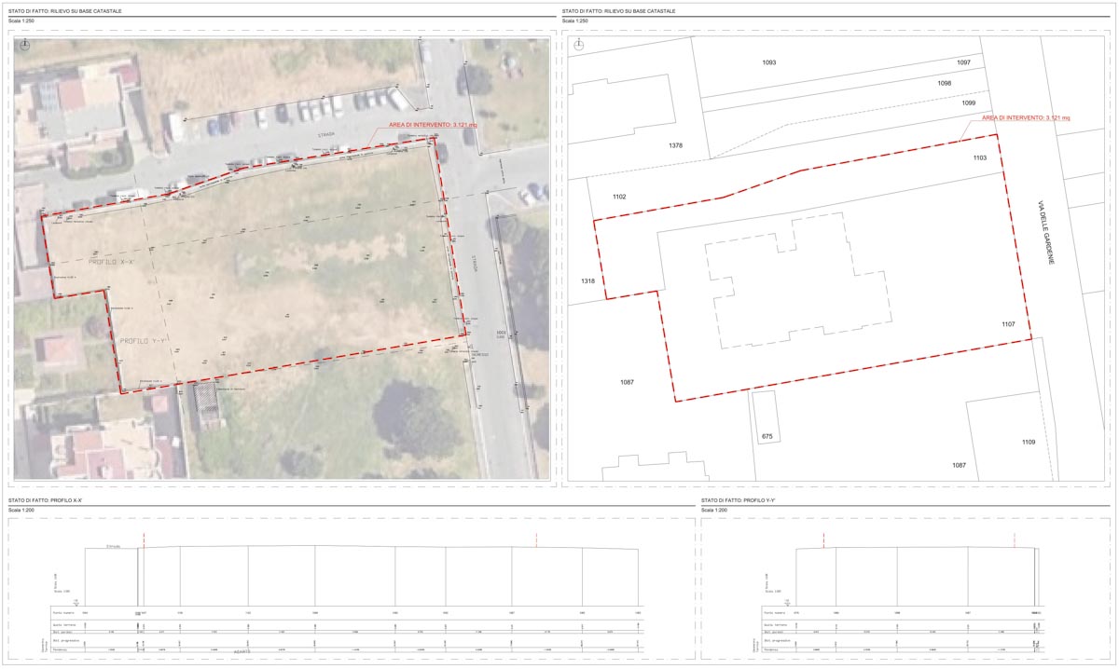The image size is (1119, 669).
Task: Select the STATO DI FATTO: PROFILO Y-Y' heading
Action: [738, 500]
